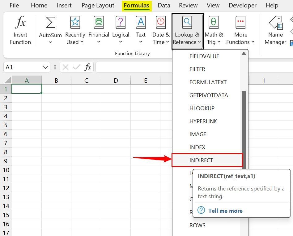This screenshot has height=236, width=293.
Task: Select row 16 header
Action: [6, 224]
